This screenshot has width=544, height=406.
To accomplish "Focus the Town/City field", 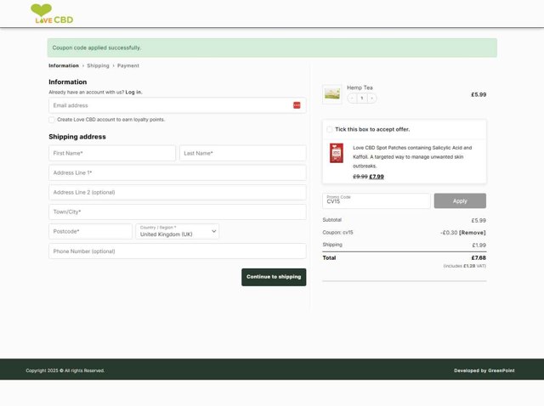I will (x=178, y=211).
